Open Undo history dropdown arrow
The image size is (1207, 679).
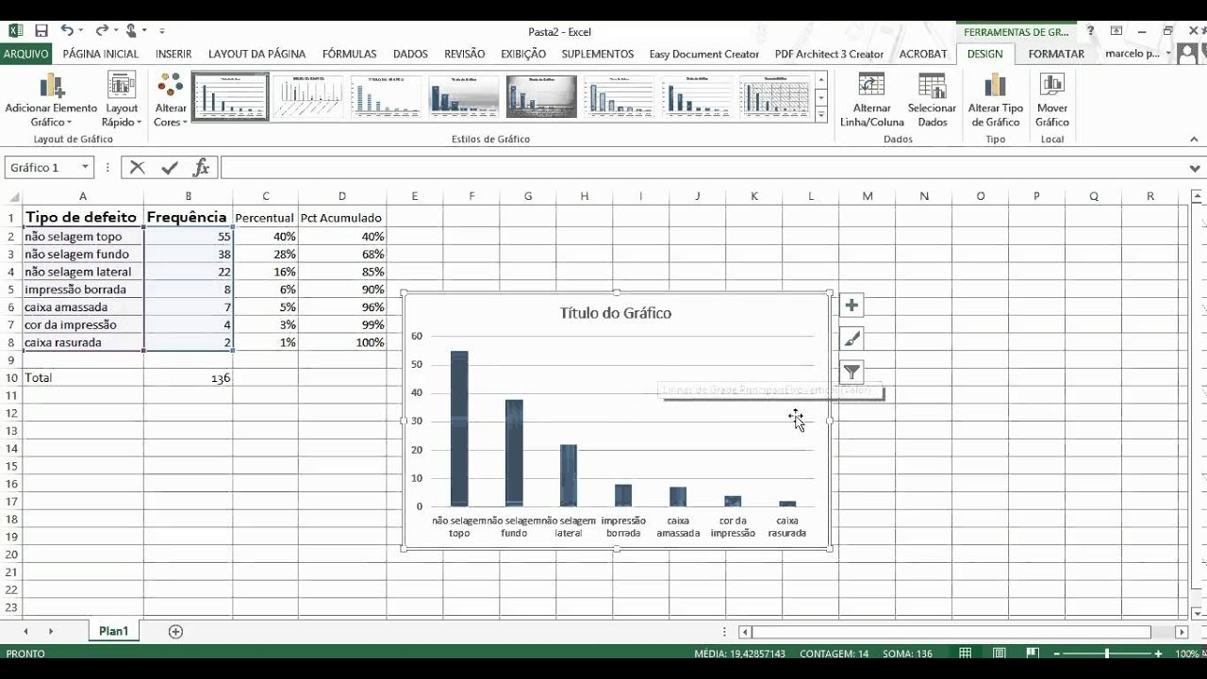pyautogui.click(x=81, y=31)
